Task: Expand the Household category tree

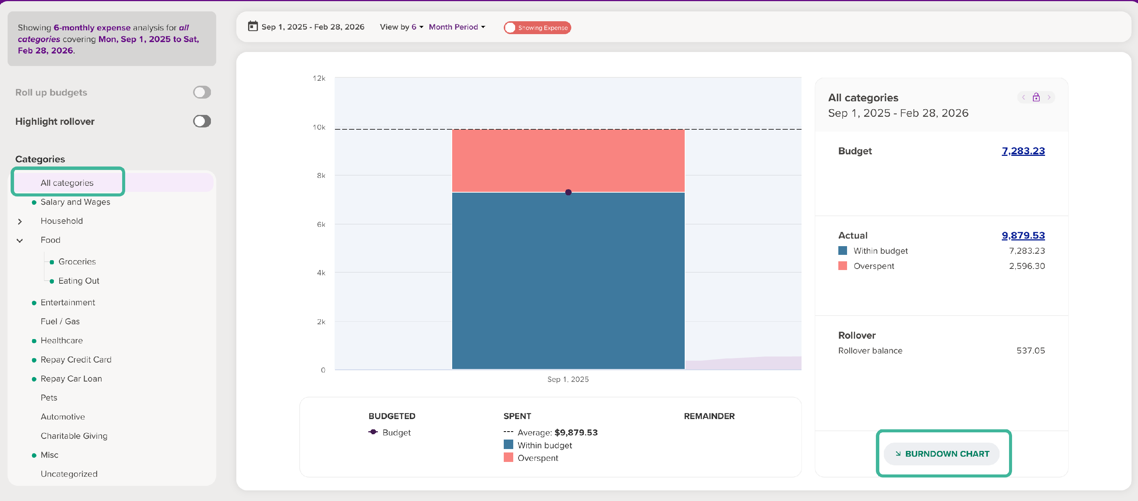Action: [x=20, y=221]
